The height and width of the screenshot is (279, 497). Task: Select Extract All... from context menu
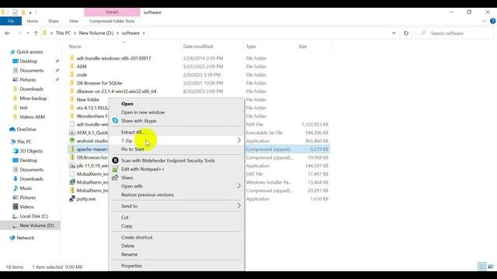click(x=133, y=133)
